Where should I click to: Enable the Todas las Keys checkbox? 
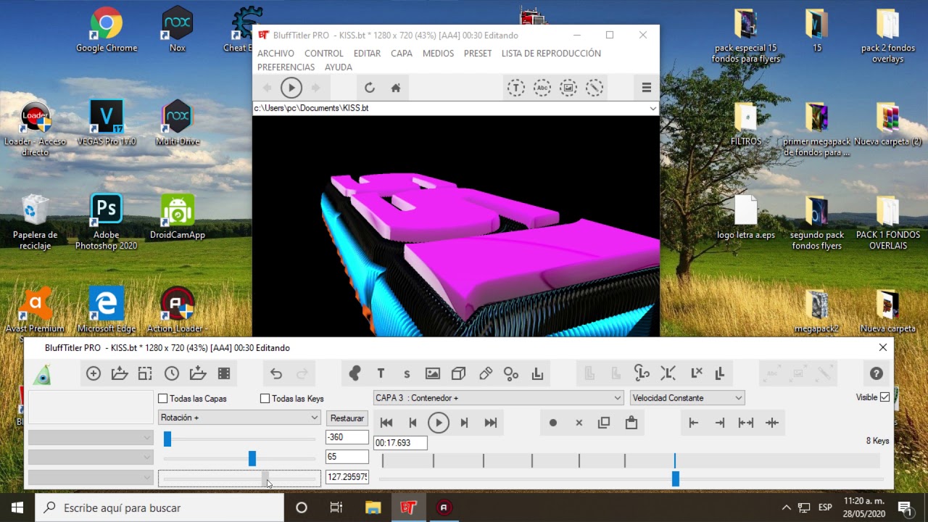point(265,399)
